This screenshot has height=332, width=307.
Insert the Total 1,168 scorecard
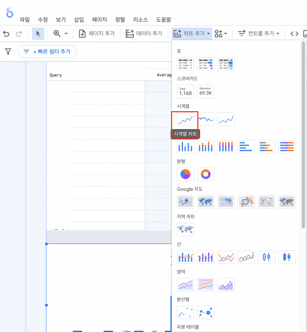[x=186, y=91]
